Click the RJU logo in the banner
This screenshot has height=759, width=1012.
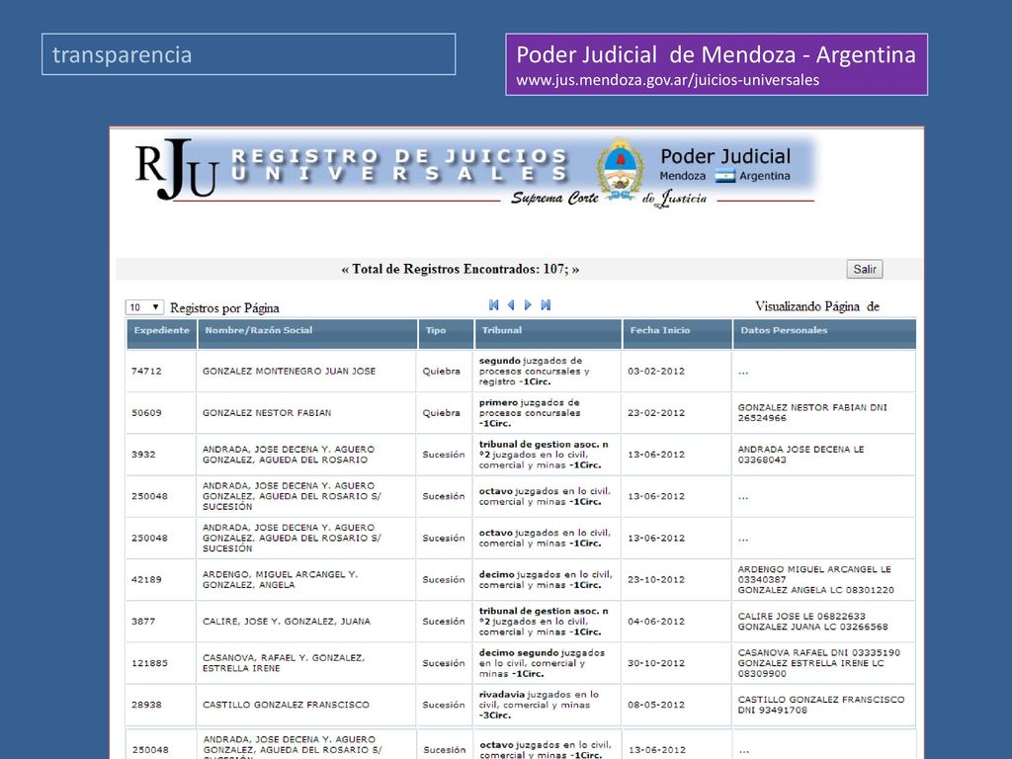[176, 168]
